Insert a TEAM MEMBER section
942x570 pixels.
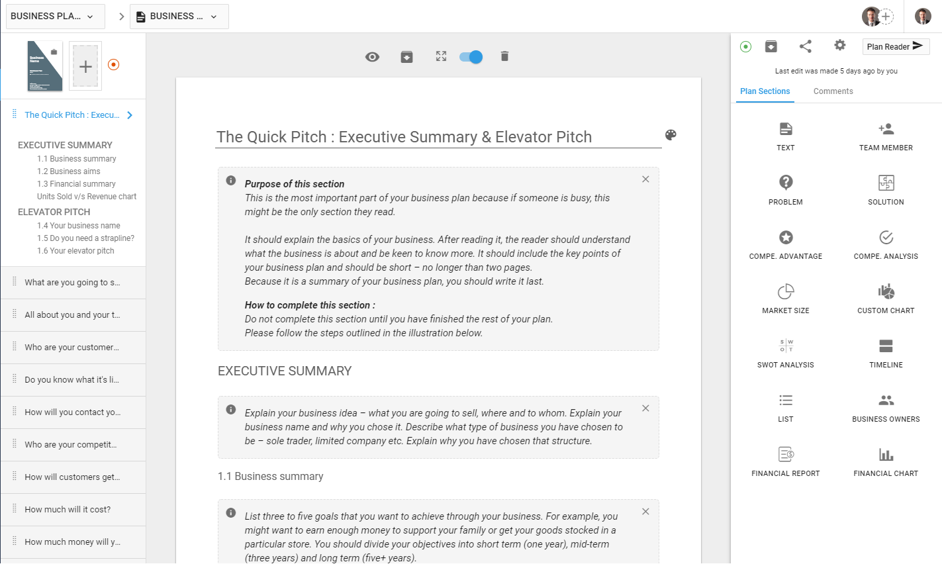(886, 136)
